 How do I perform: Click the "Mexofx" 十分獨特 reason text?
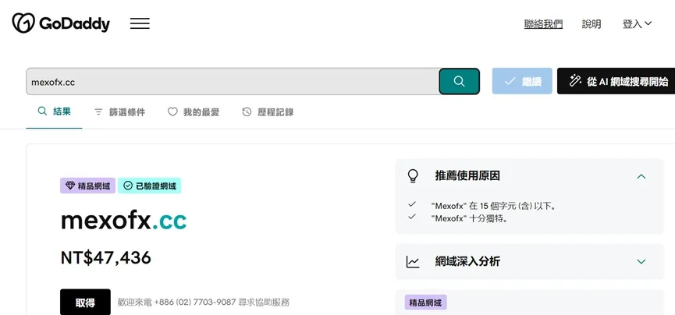click(470, 218)
